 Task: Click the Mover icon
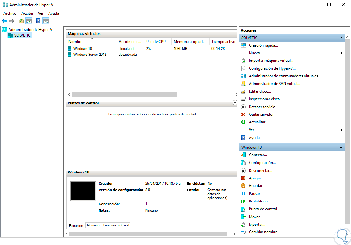[243, 217]
